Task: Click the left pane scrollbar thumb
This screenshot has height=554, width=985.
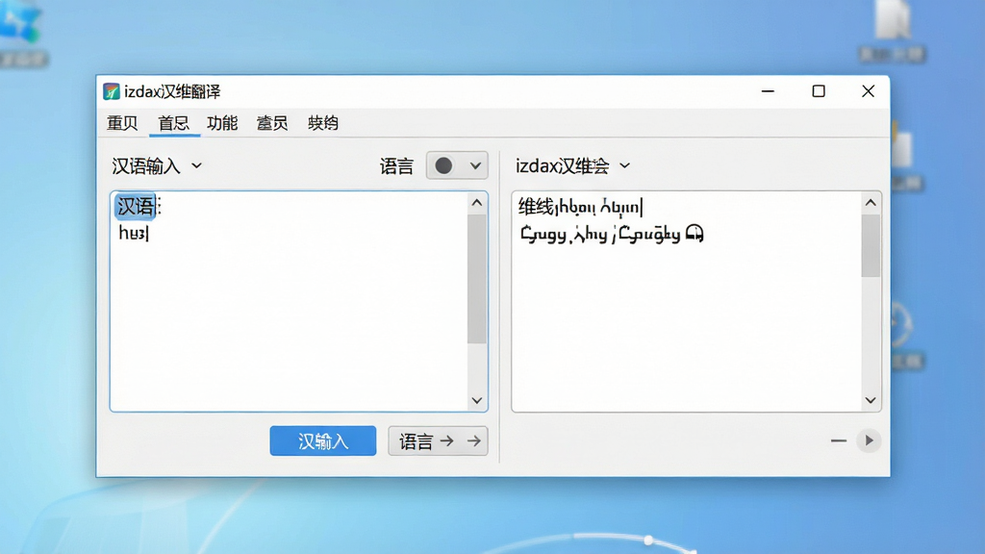Action: 477,279
